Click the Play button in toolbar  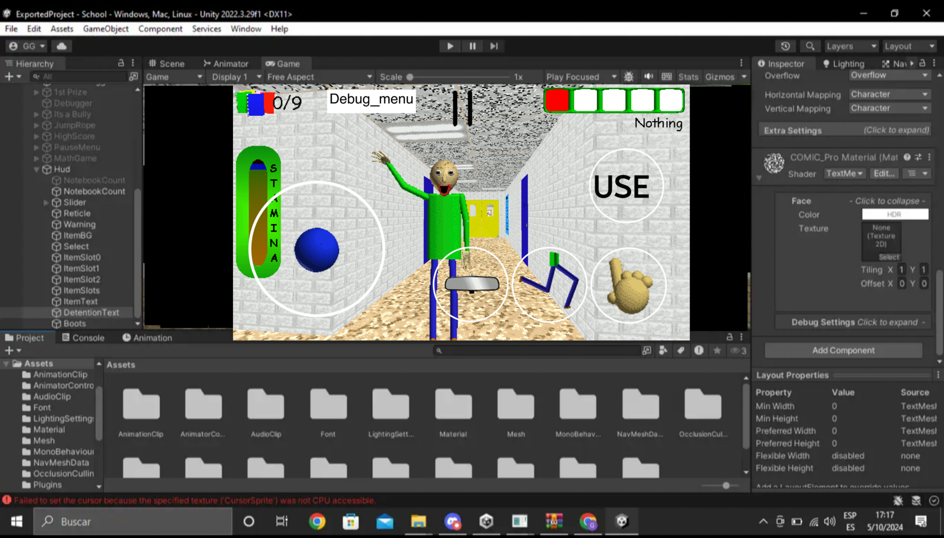click(450, 46)
